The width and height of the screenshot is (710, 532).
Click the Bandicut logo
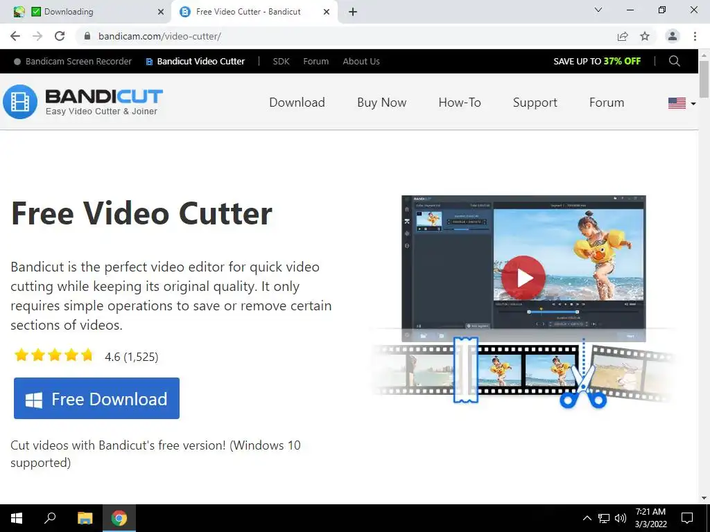coord(83,102)
